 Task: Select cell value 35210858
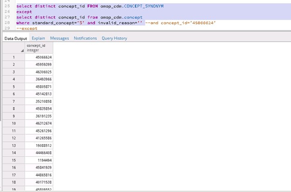pyautogui.click(x=39, y=101)
